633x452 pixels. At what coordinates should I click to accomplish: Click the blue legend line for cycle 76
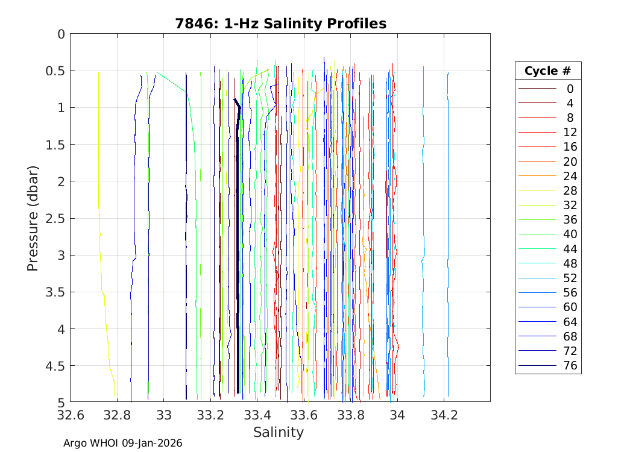coord(537,366)
